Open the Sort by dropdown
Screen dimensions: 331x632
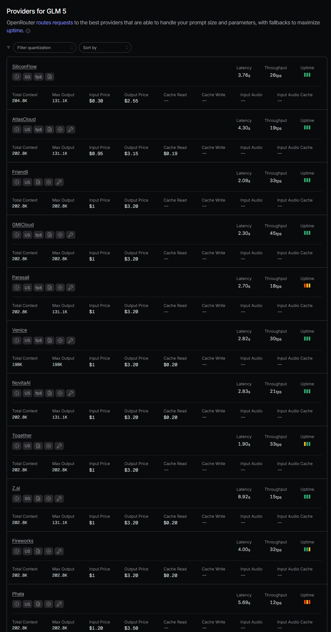[x=105, y=47]
